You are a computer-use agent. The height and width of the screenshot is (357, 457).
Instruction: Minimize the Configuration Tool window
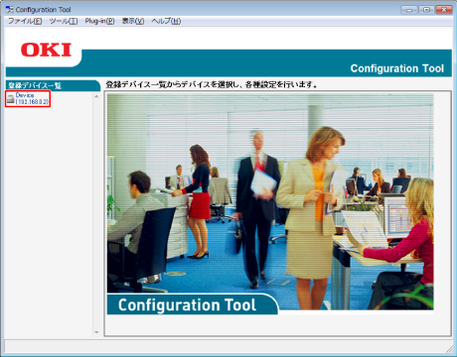(x=409, y=10)
